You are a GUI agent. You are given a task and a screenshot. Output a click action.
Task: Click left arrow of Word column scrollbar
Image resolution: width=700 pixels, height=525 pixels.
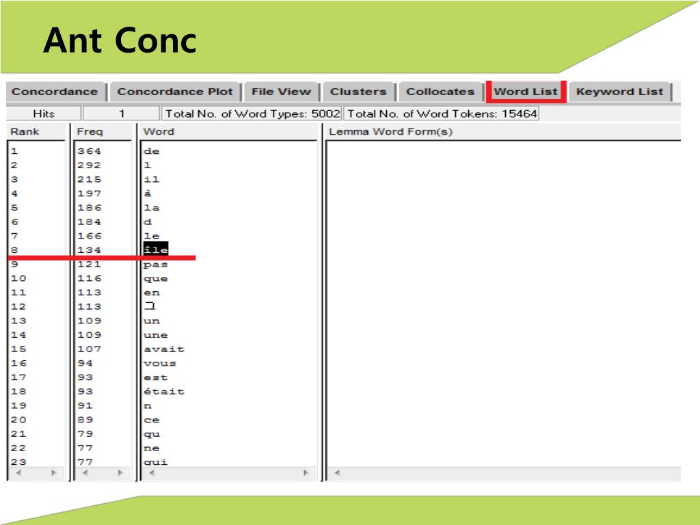click(152, 473)
